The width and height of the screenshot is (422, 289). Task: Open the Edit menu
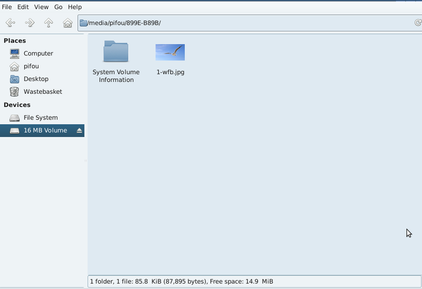23,7
